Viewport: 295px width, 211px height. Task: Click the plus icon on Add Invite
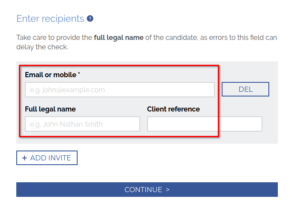pos(24,158)
